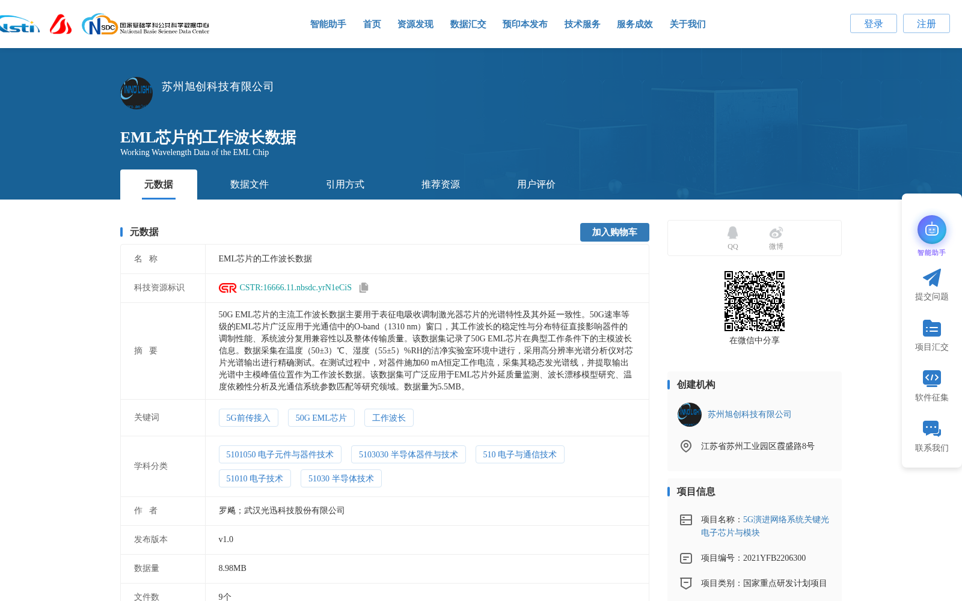Click 提交问题 paper plane icon
This screenshot has width=962, height=601.
click(932, 278)
